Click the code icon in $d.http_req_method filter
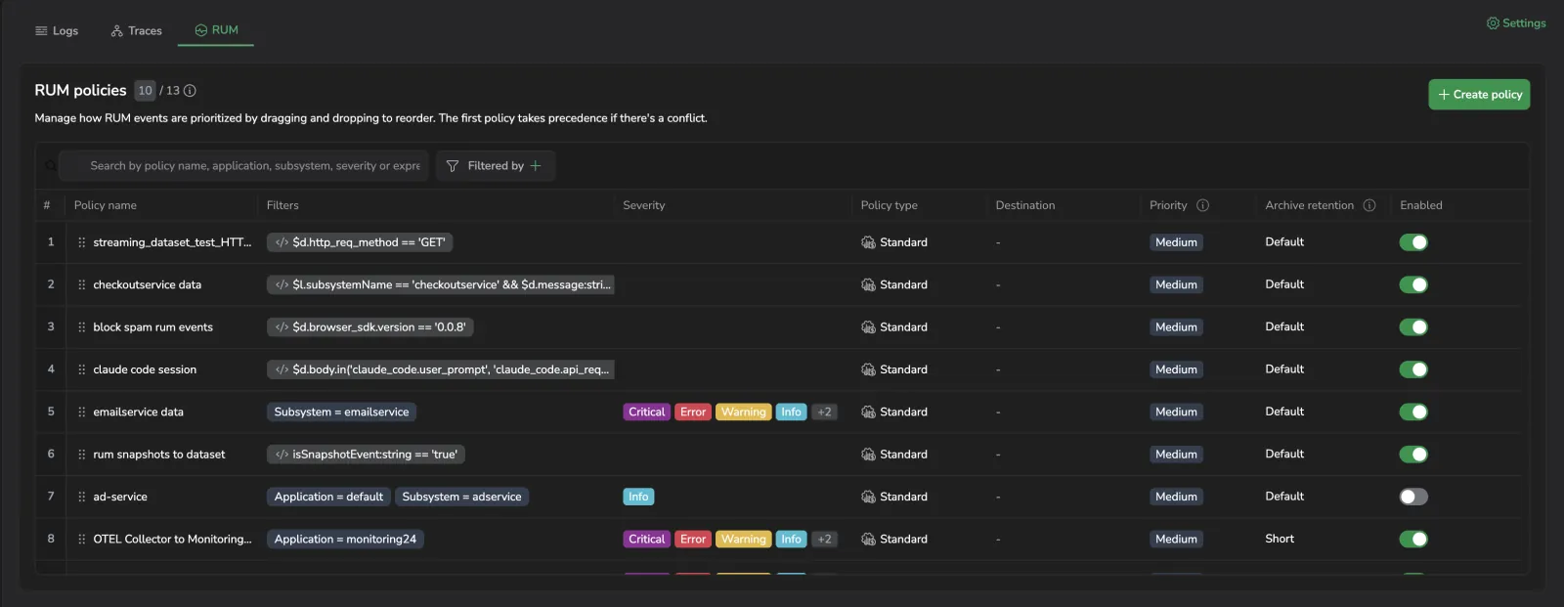The image size is (1564, 607). (282, 242)
